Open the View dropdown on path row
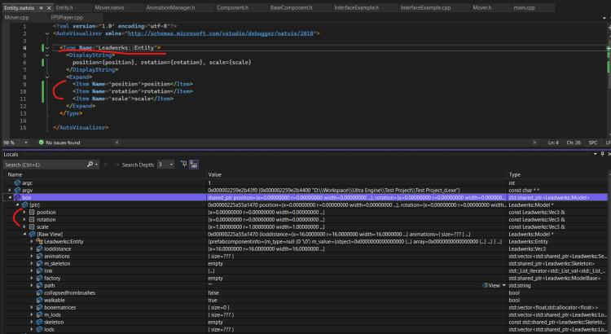The image size is (611, 334). click(x=502, y=286)
